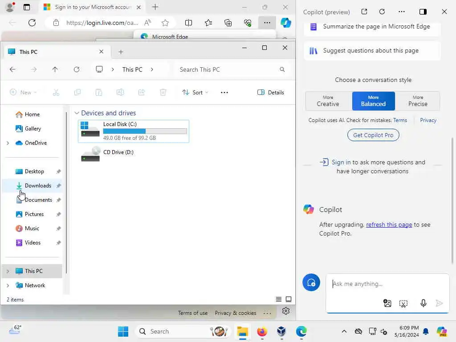Add an image to Copilot chat
The height and width of the screenshot is (342, 456).
pyautogui.click(x=387, y=303)
